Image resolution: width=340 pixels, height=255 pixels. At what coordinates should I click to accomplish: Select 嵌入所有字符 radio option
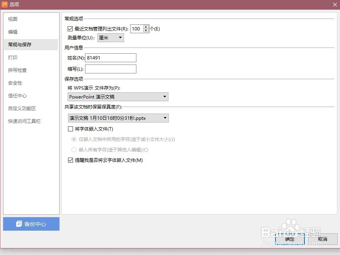pos(74,150)
